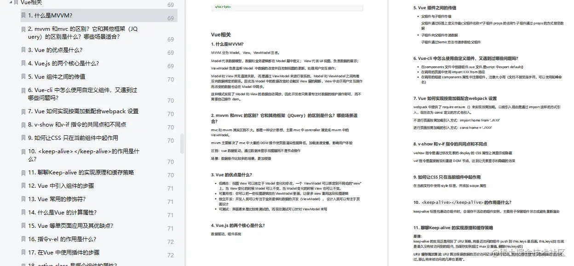The width and height of the screenshot is (574, 266).
Task: Click heading 11. 聊聊Keep-alive 的实现原理和缓存策略 on right page
Action: point(453,228)
